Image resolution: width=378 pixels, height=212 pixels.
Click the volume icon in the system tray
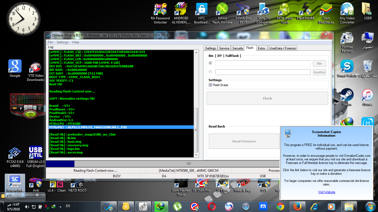[x=27, y=206]
